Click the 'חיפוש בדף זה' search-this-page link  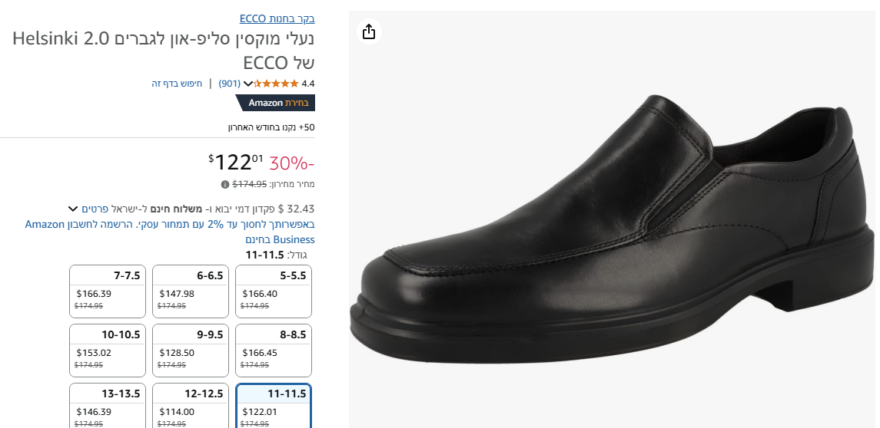point(177,83)
